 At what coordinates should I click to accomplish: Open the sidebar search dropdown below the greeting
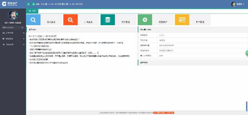pyautogui.click(x=13, y=27)
